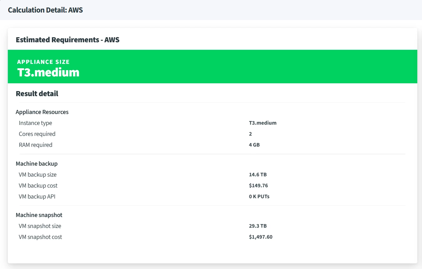This screenshot has width=422, height=269.
Task: Click the T3.medium appliance size banner
Action: point(212,66)
